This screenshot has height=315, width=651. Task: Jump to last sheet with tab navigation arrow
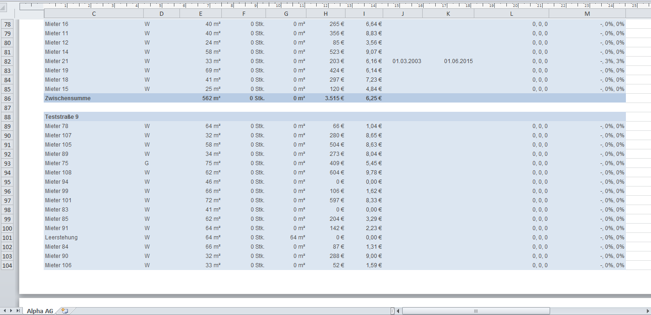point(18,311)
